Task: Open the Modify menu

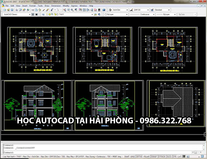Action: coord(66,6)
